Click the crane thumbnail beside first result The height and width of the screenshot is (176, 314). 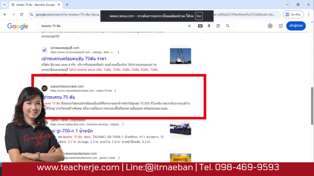point(180,56)
